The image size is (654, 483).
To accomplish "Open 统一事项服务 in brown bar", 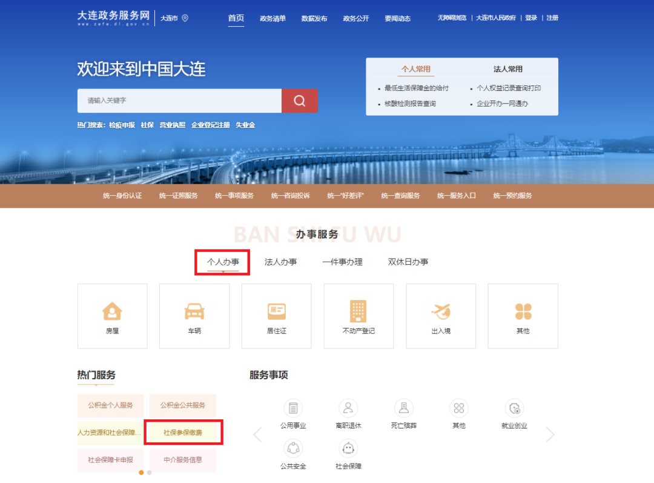I will click(x=234, y=195).
